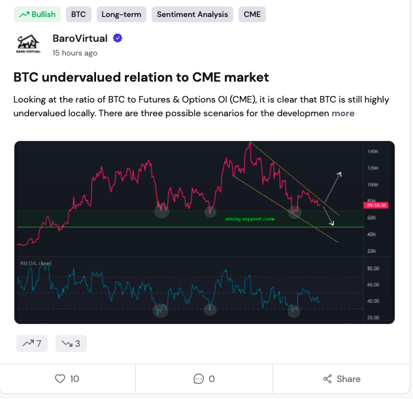
Task: Open the BTC ratio chart image
Action: click(x=204, y=232)
